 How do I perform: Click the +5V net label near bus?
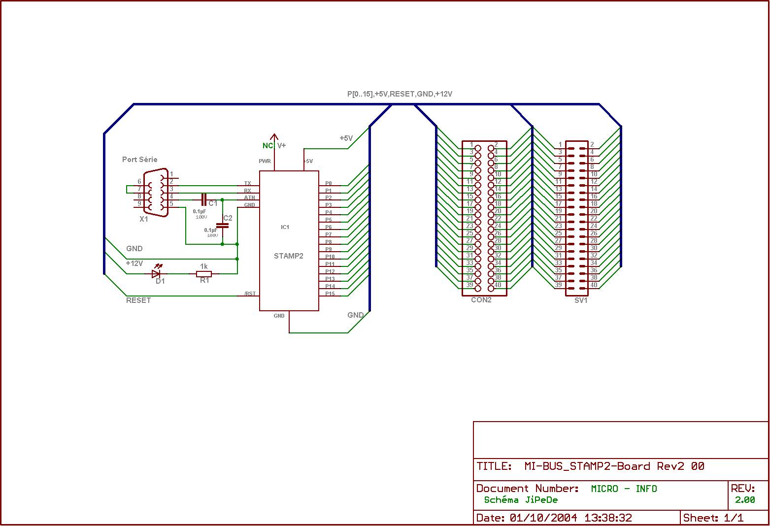click(x=346, y=138)
